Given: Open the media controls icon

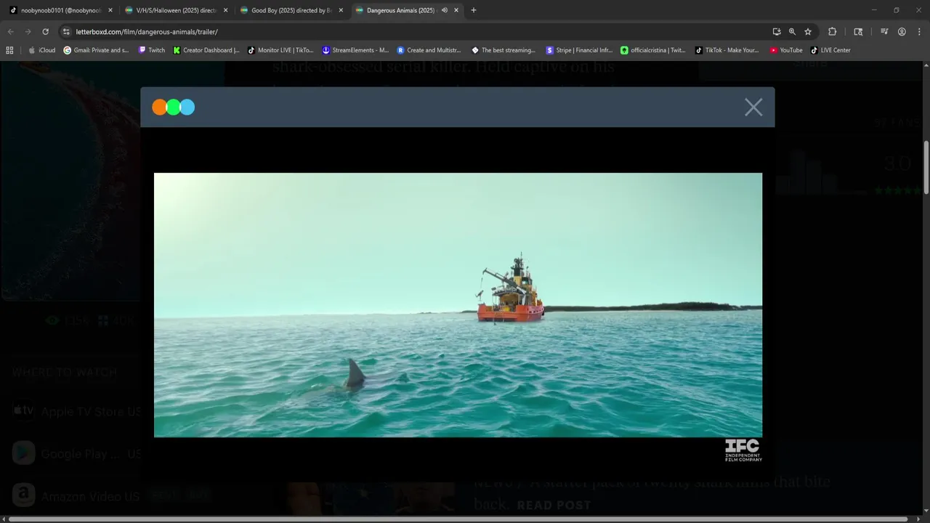Looking at the screenshot, I should (x=884, y=32).
